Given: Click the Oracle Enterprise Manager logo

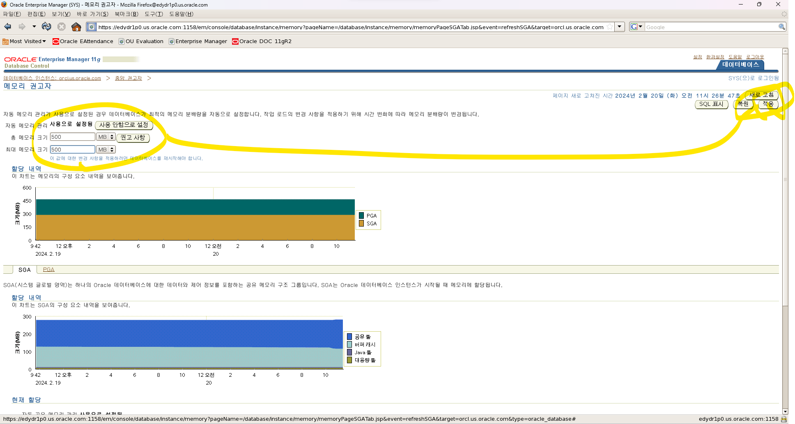Looking at the screenshot, I should [x=52, y=60].
